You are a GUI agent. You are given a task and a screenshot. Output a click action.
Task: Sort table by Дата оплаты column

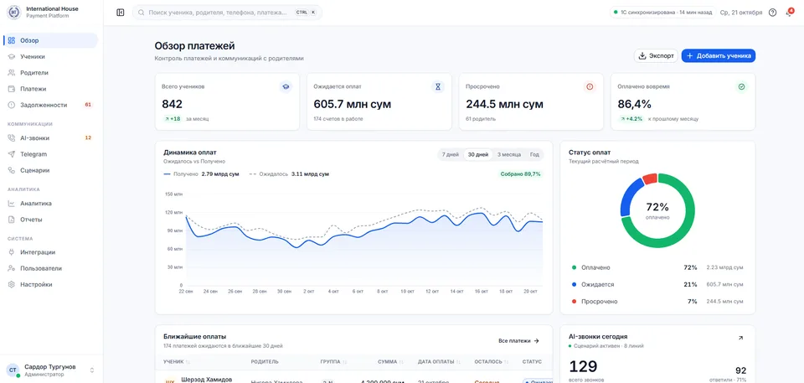(439, 362)
